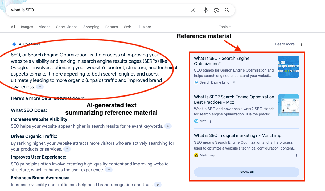Click the magnifying glass search icon

tap(227, 10)
